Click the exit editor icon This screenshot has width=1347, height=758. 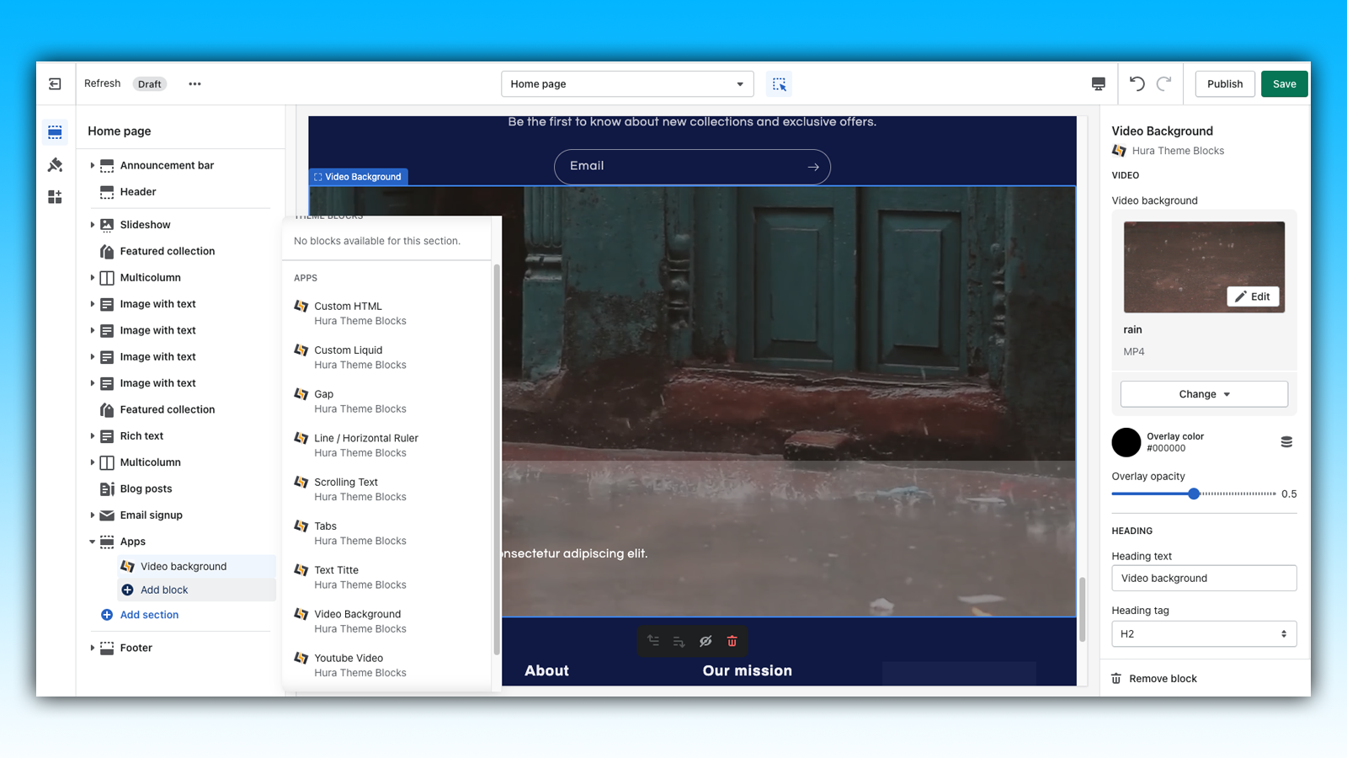pos(55,84)
